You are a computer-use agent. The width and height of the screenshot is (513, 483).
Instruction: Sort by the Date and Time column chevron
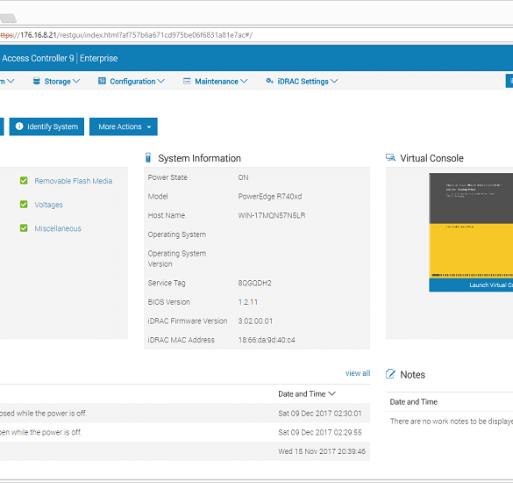coord(331,393)
